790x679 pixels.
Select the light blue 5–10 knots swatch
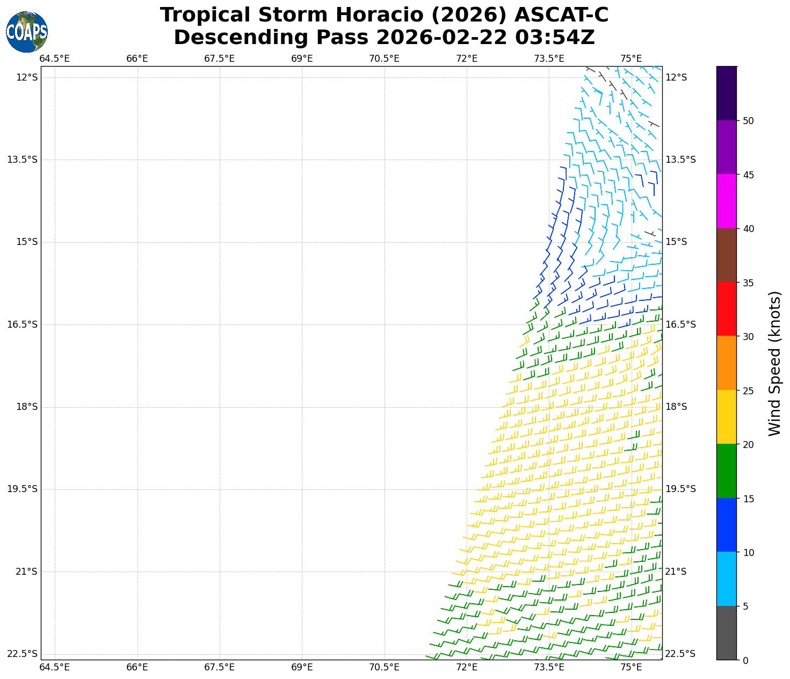tap(727, 579)
